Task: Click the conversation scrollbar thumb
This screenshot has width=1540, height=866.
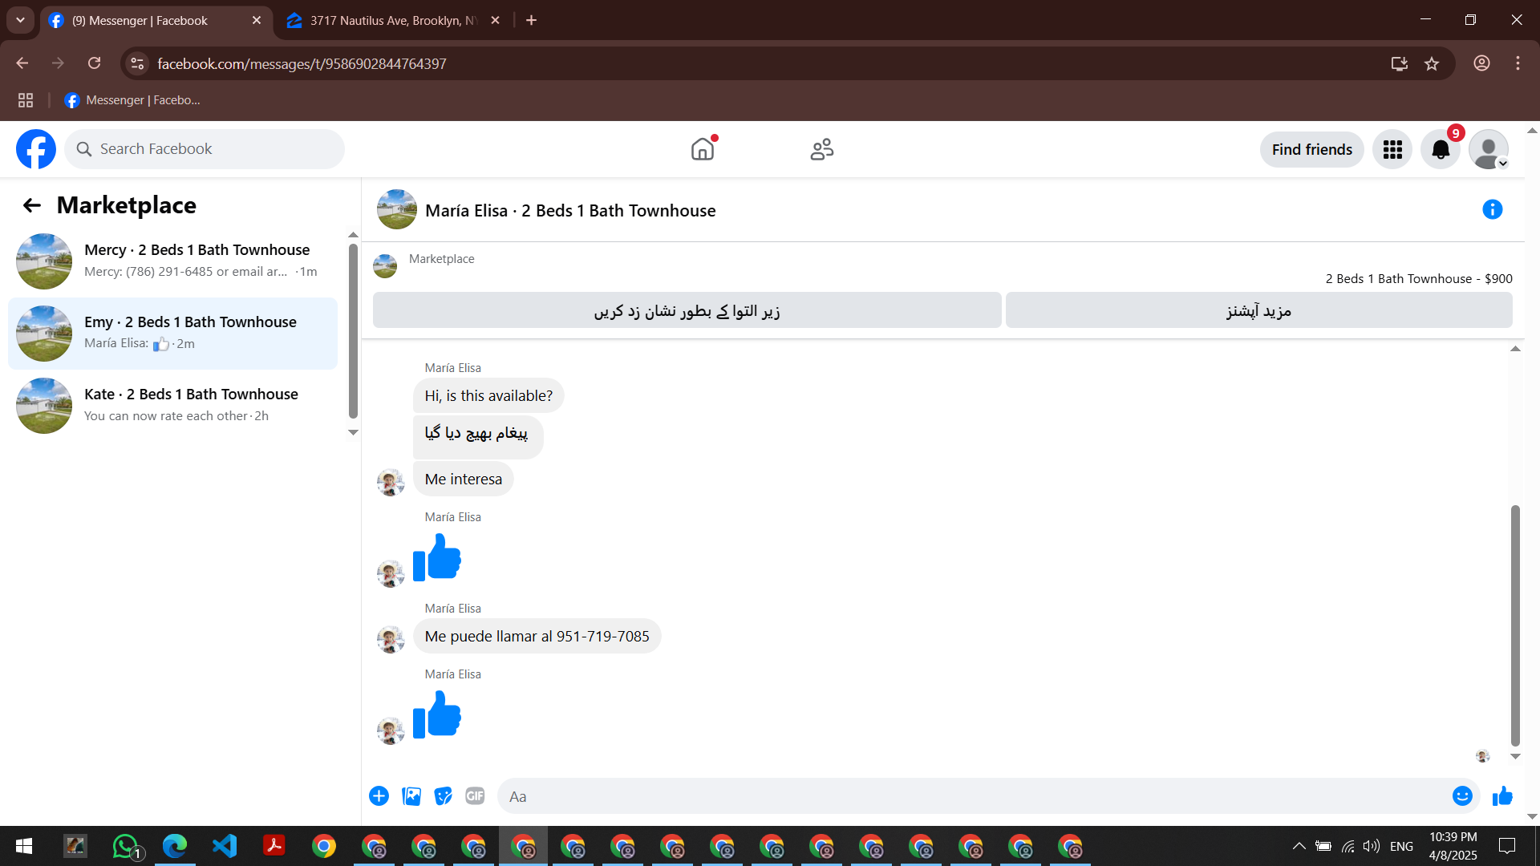Action: point(1515,625)
